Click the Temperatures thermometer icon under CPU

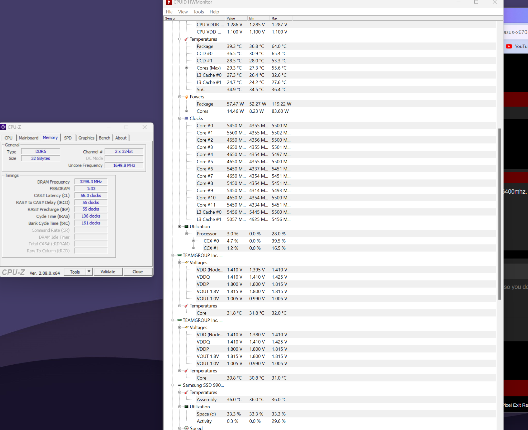tap(186, 39)
